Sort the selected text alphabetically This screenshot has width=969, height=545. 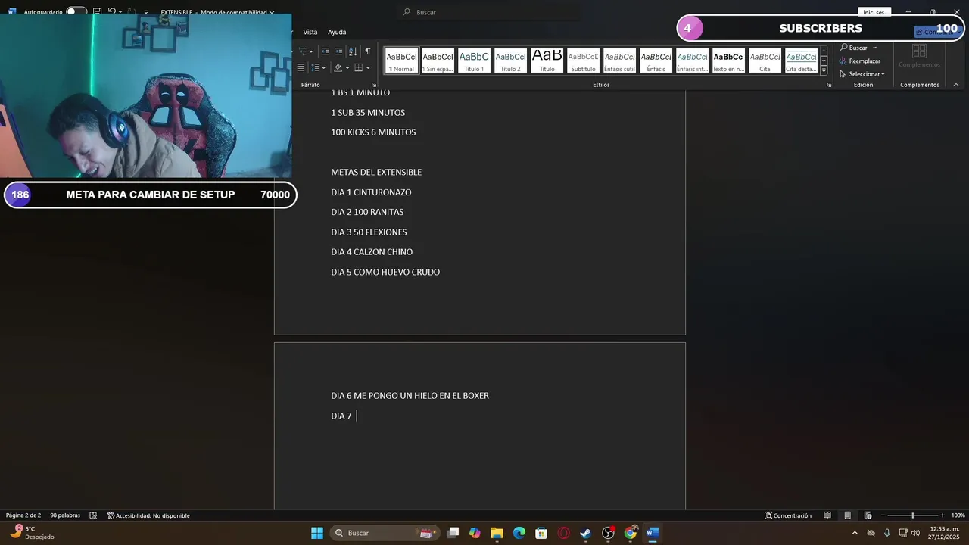pos(354,51)
